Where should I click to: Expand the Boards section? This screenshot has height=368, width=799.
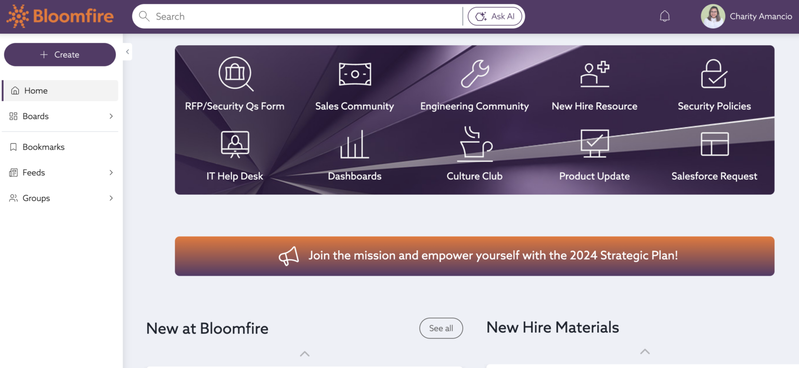(60, 116)
